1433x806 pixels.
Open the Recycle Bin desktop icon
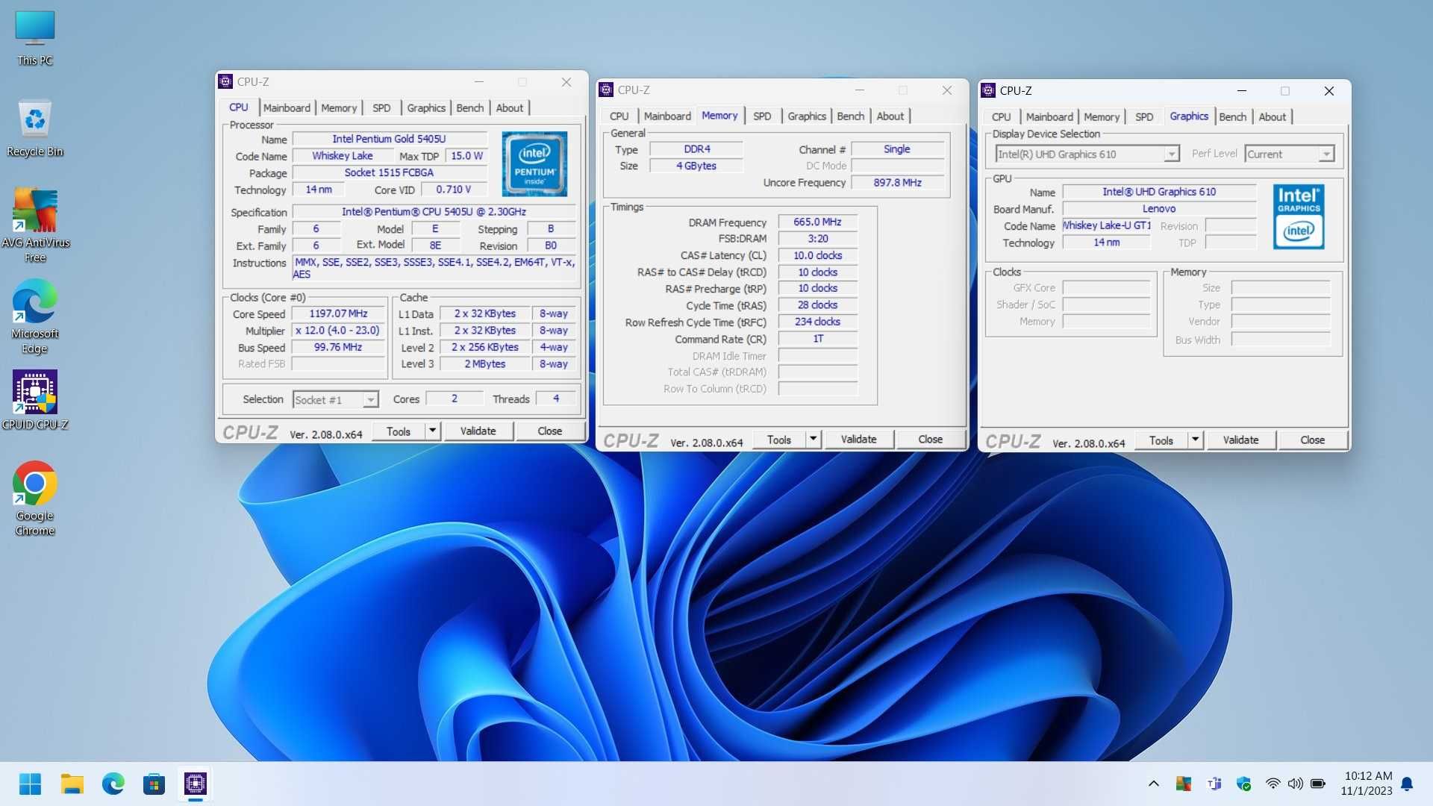pyautogui.click(x=34, y=128)
